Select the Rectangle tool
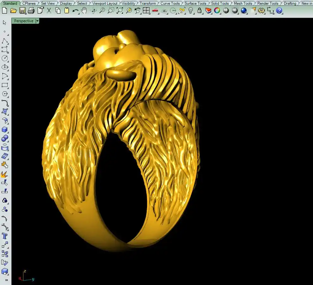This screenshot has width=313, height=285. [5, 85]
